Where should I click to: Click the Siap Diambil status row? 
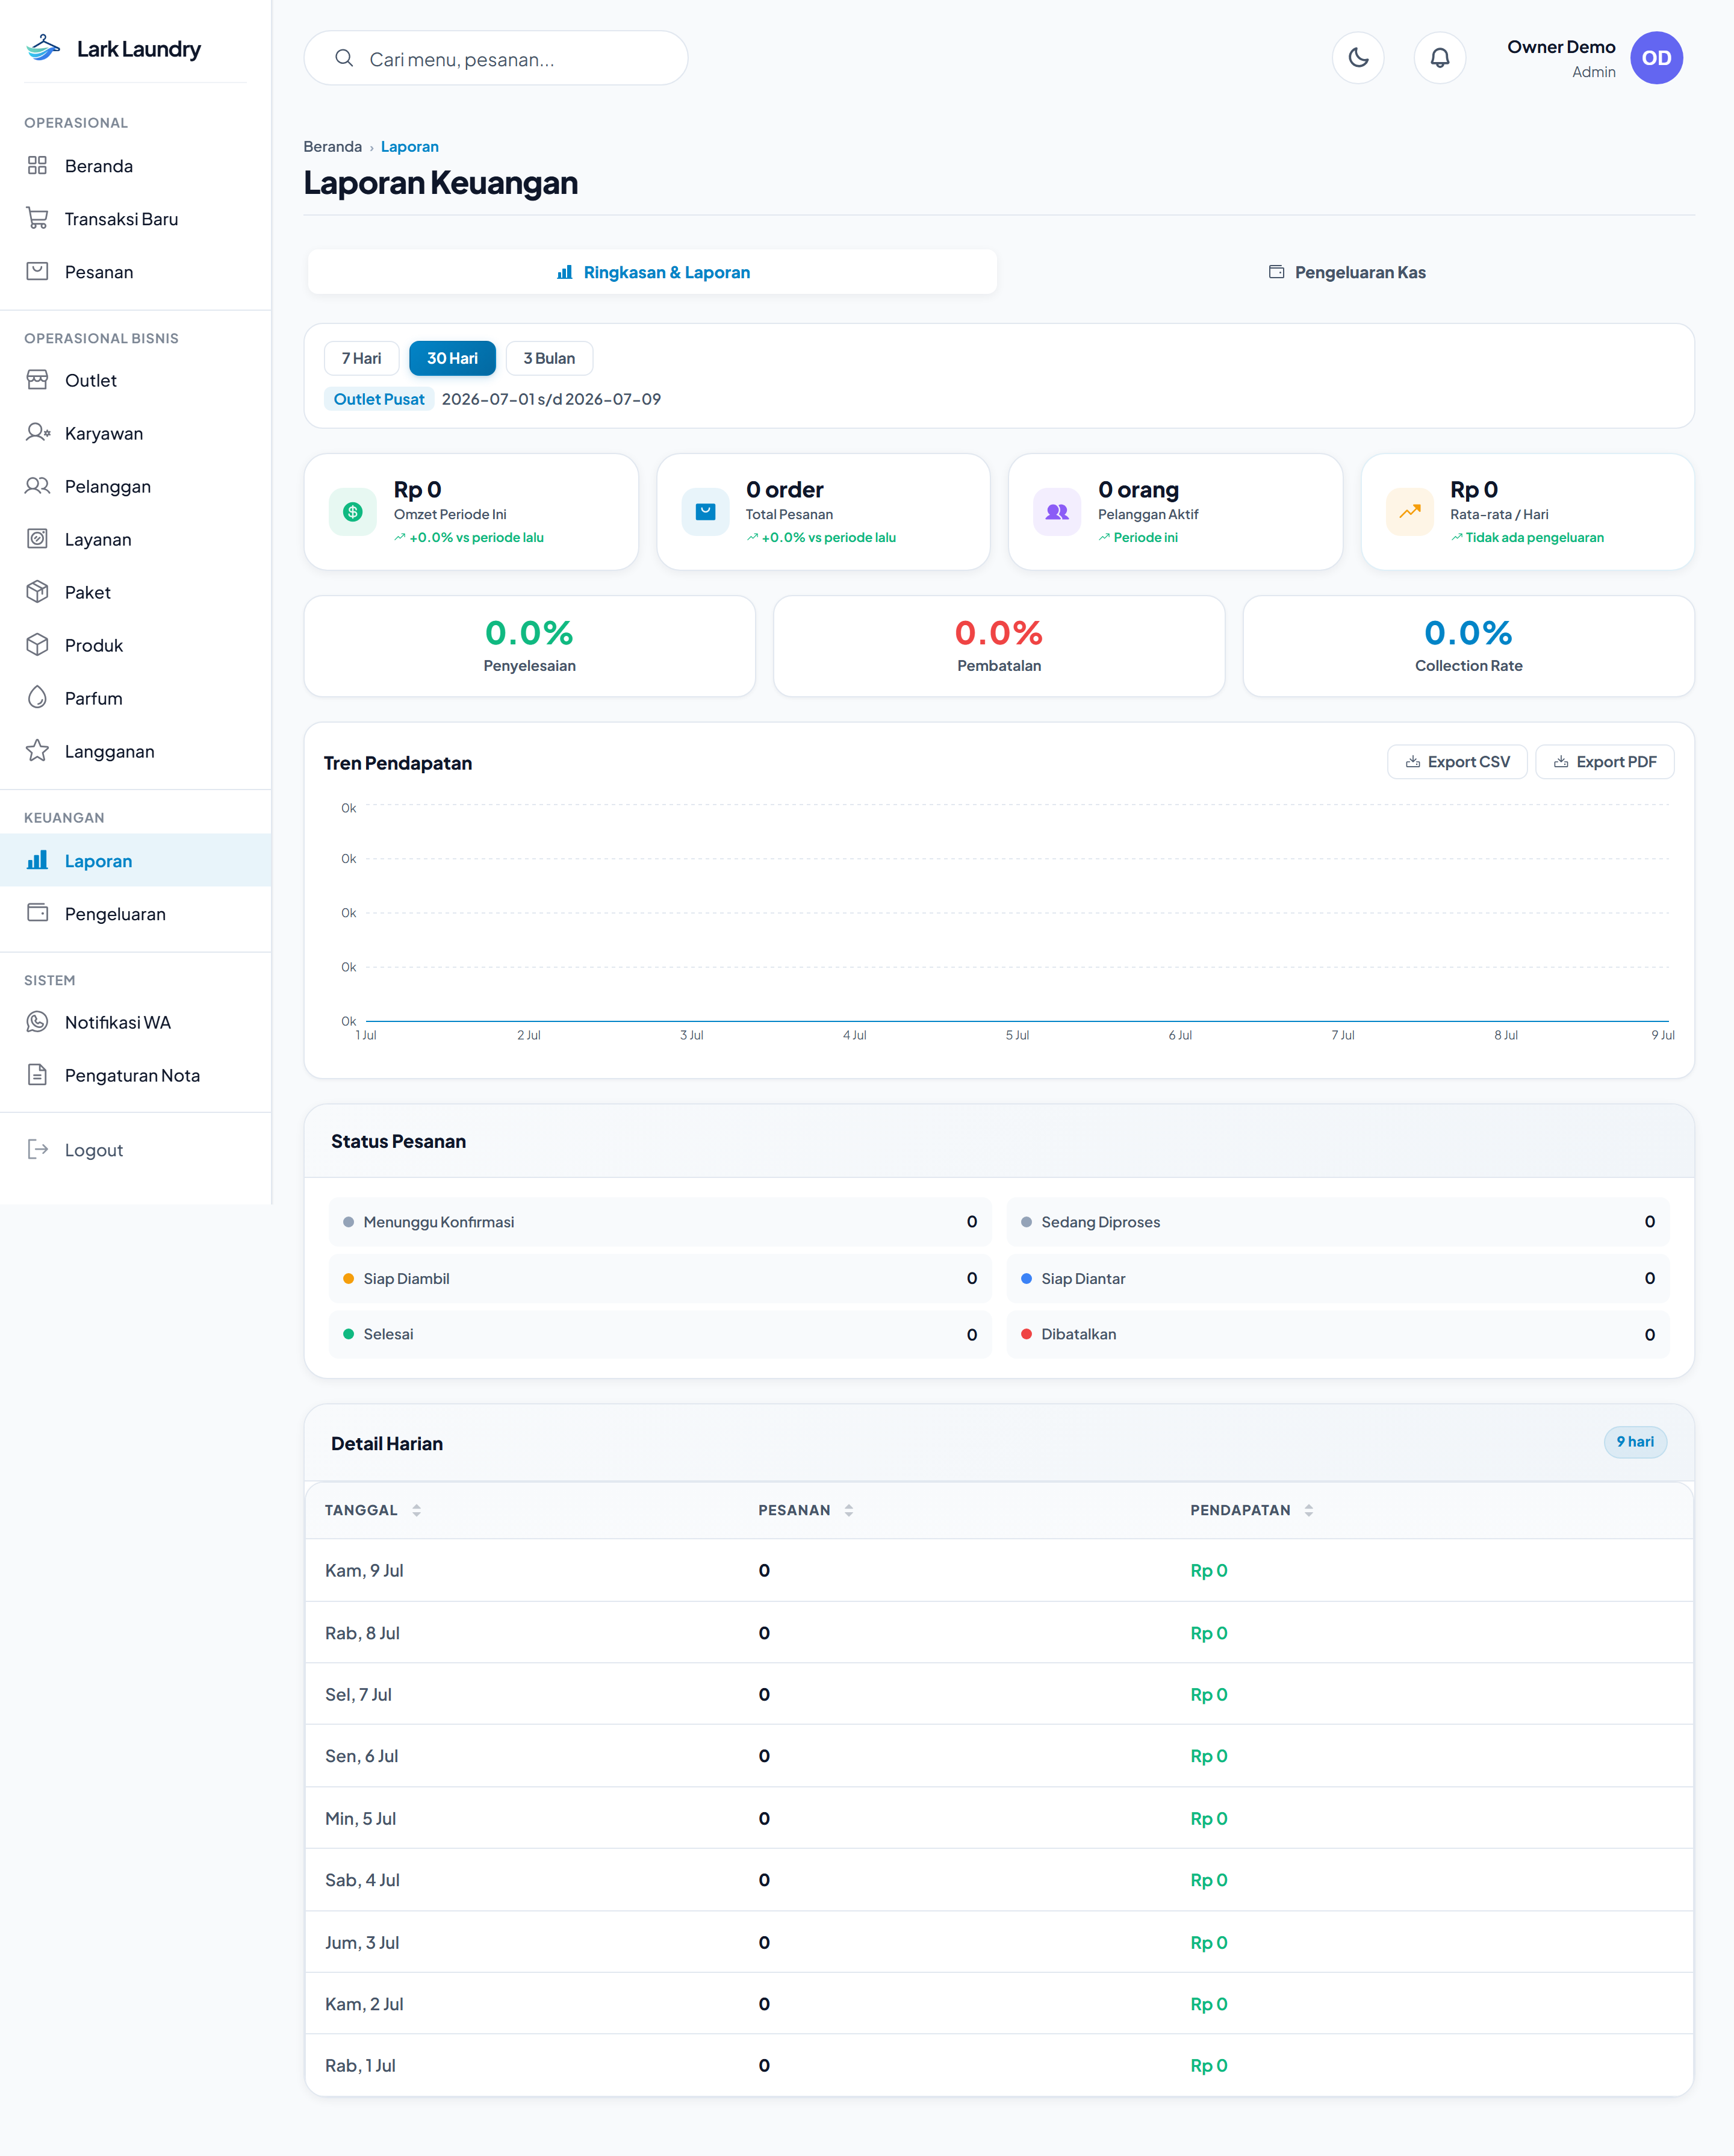coord(660,1278)
